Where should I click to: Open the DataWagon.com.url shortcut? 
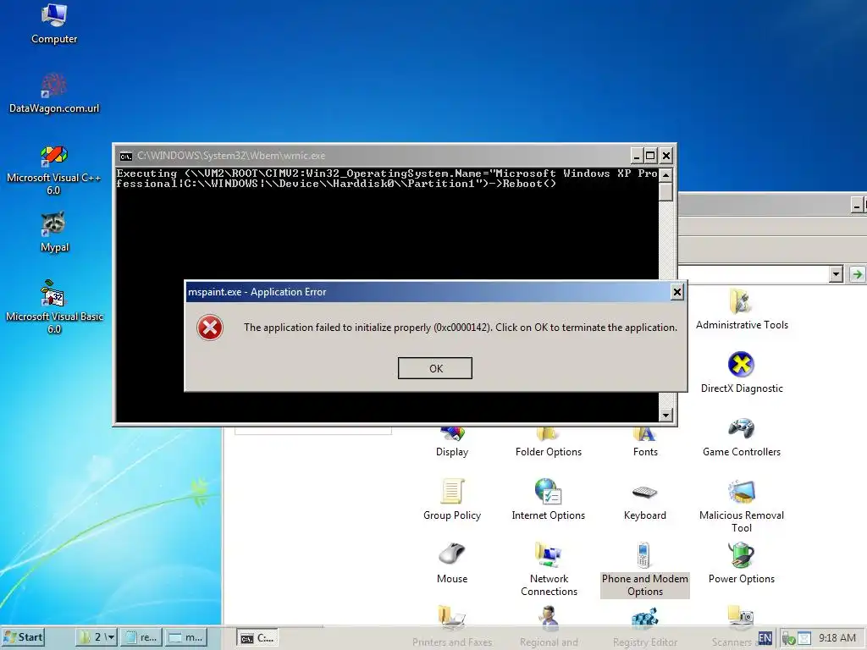54,93
